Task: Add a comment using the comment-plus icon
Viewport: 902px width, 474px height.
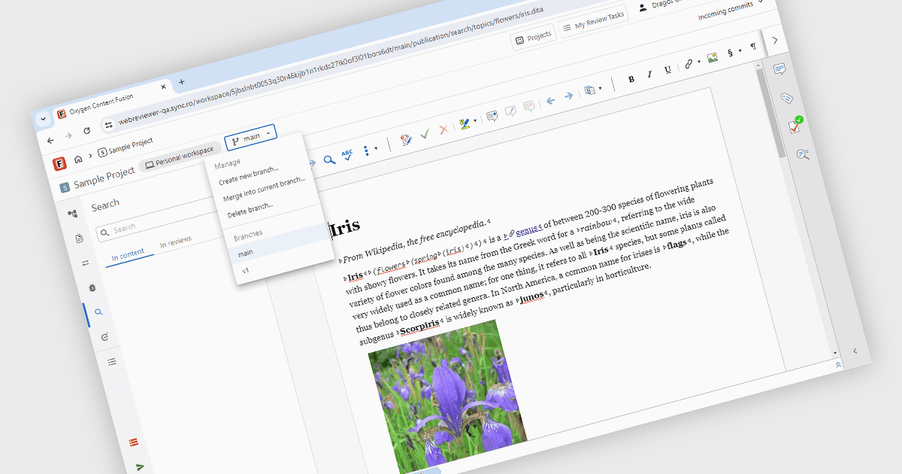Action: point(492,116)
